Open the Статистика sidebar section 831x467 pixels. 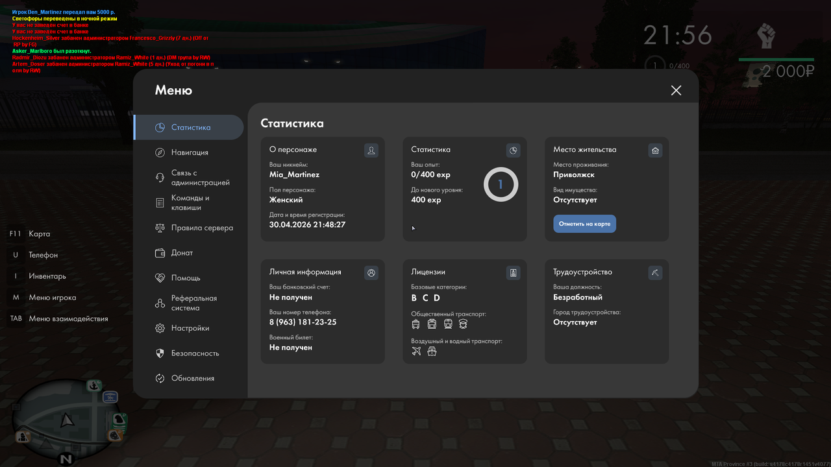point(189,127)
